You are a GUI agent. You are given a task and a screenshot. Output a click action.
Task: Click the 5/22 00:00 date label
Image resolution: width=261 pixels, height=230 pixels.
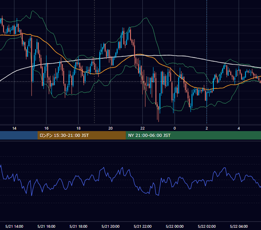tap(175, 226)
